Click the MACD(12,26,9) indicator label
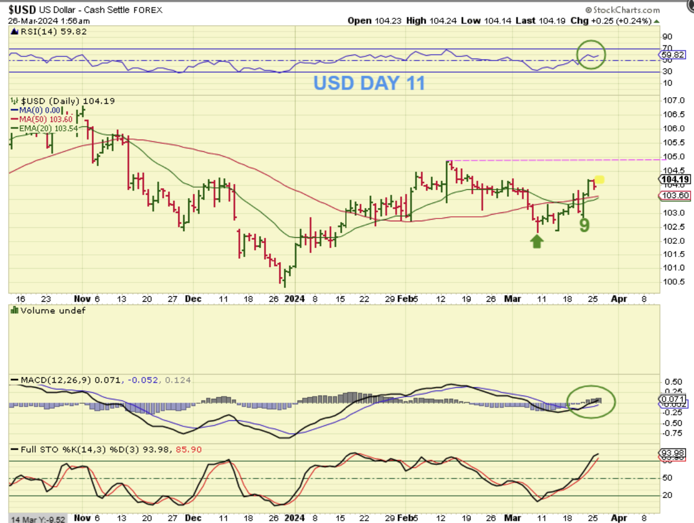Image resolution: width=694 pixels, height=523 pixels. (x=51, y=380)
